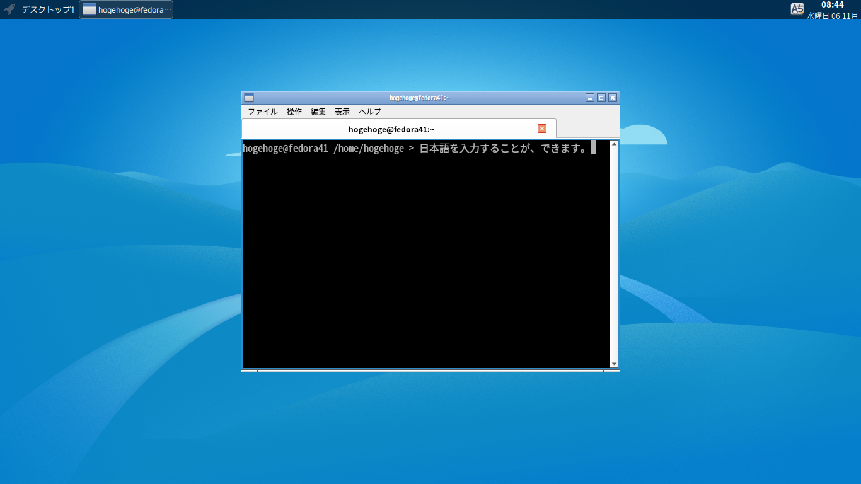Screen dimensions: 861x484
Task: Click the window icon on the hogehoge@fedora41 taskbar button
Action: click(x=88, y=9)
